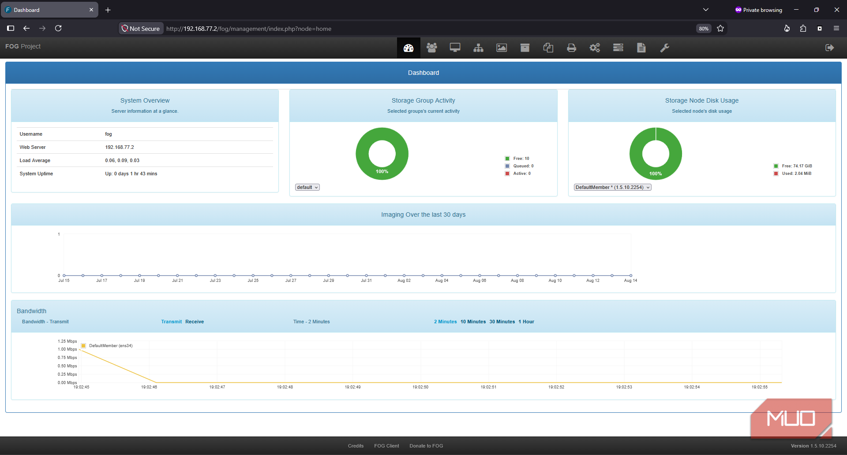Open the Credits footer link
This screenshot has height=455, width=847.
point(356,446)
